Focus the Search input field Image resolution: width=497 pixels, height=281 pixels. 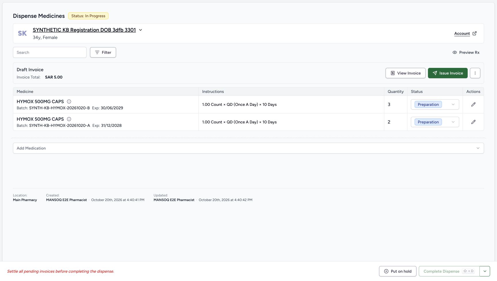coord(50,52)
